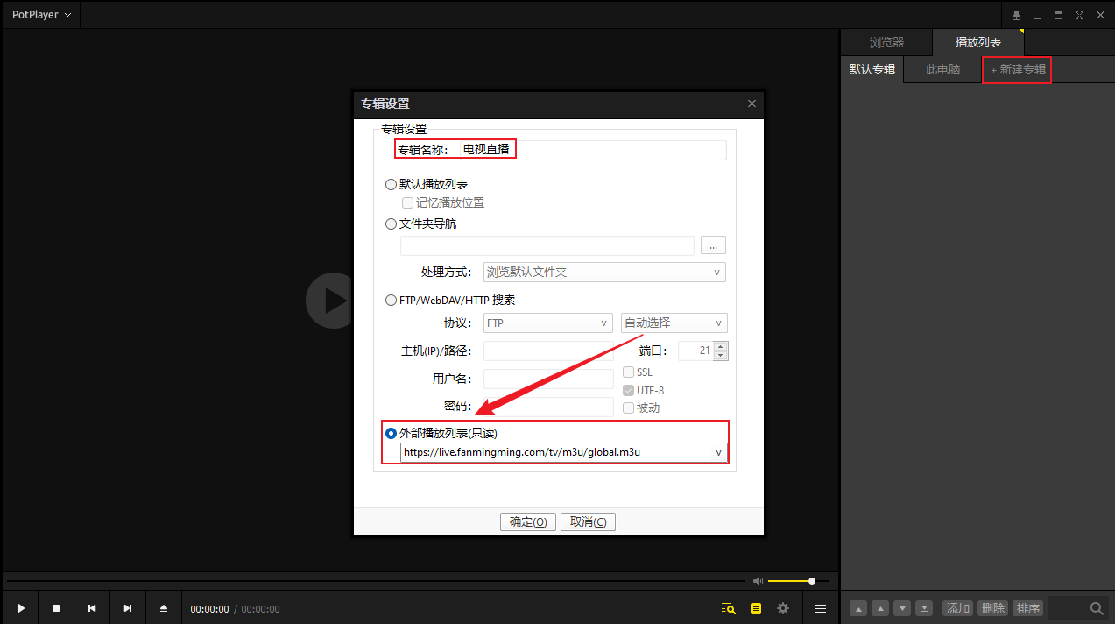Open the PotPlayer main menu dropdown
The height and width of the screenshot is (624, 1115).
(41, 15)
